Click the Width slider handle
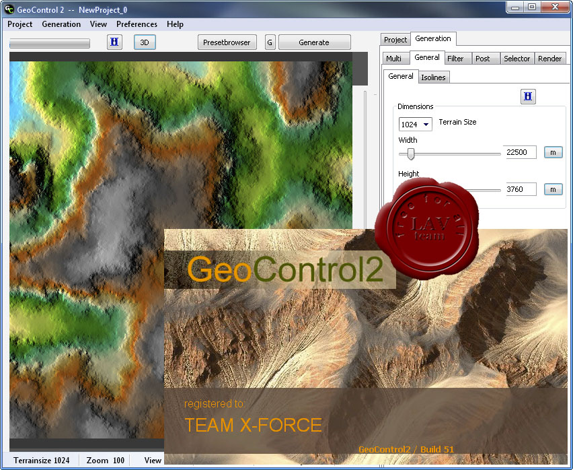The width and height of the screenshot is (573, 470). coord(411,154)
